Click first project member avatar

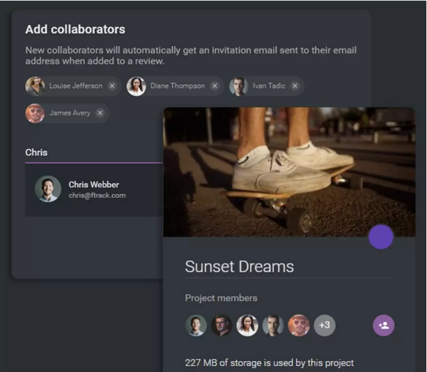click(196, 325)
